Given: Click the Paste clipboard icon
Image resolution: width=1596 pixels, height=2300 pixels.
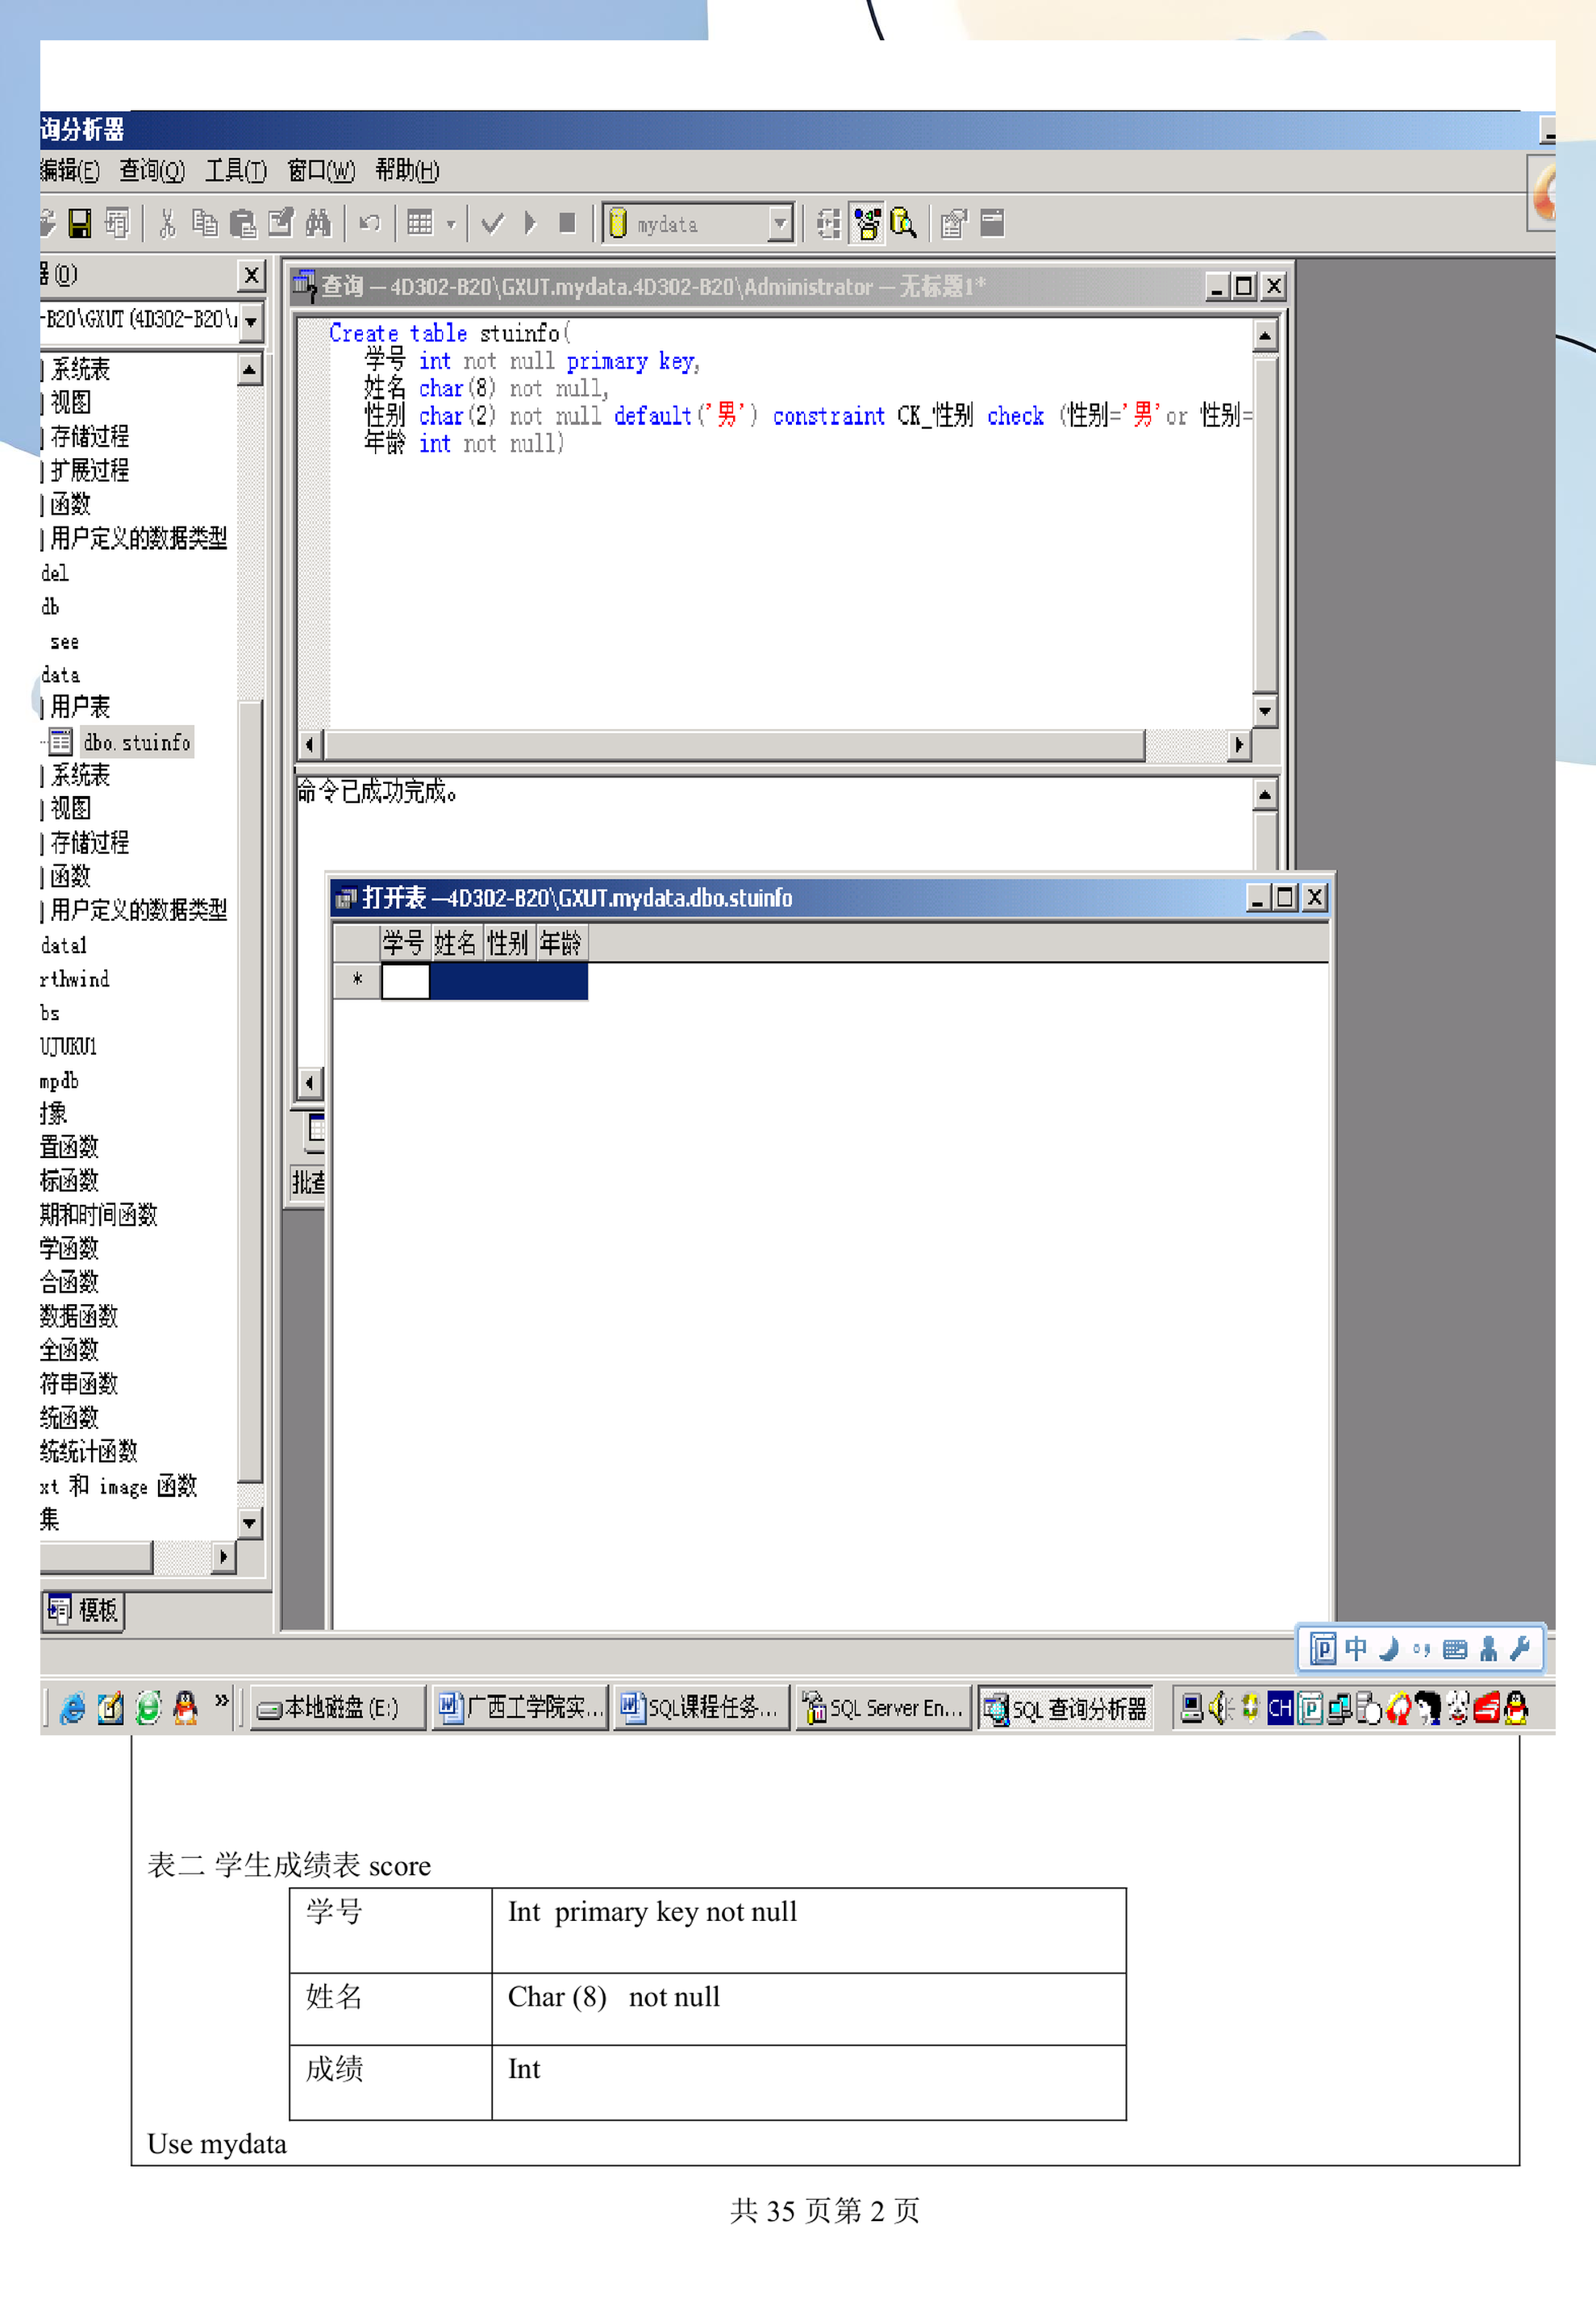Looking at the screenshot, I should (243, 223).
